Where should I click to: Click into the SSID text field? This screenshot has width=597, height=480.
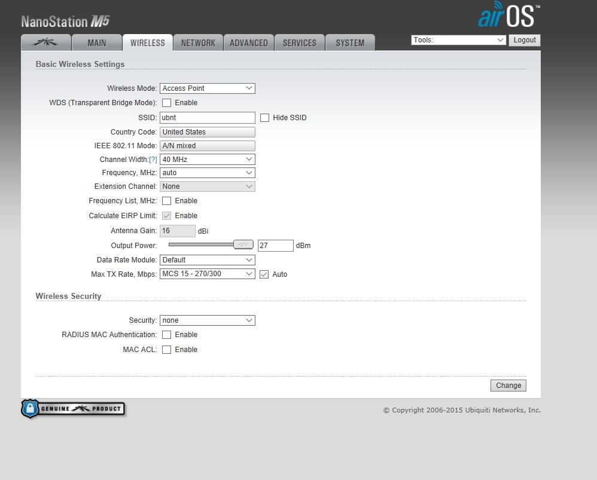(207, 118)
